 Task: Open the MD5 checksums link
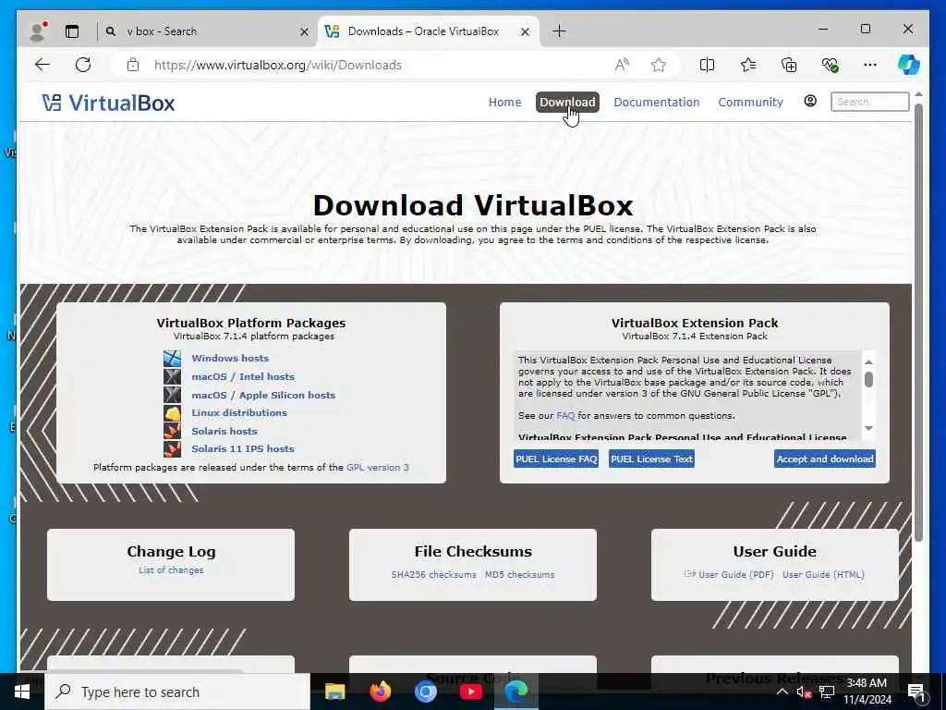point(519,575)
